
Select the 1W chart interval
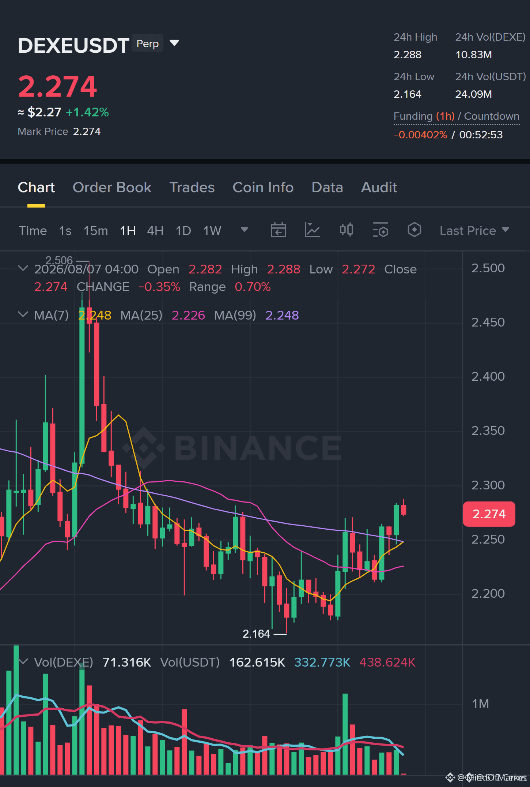tap(212, 231)
